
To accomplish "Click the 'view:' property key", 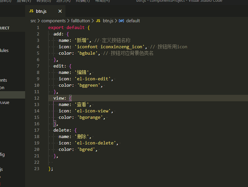I will (60, 98).
